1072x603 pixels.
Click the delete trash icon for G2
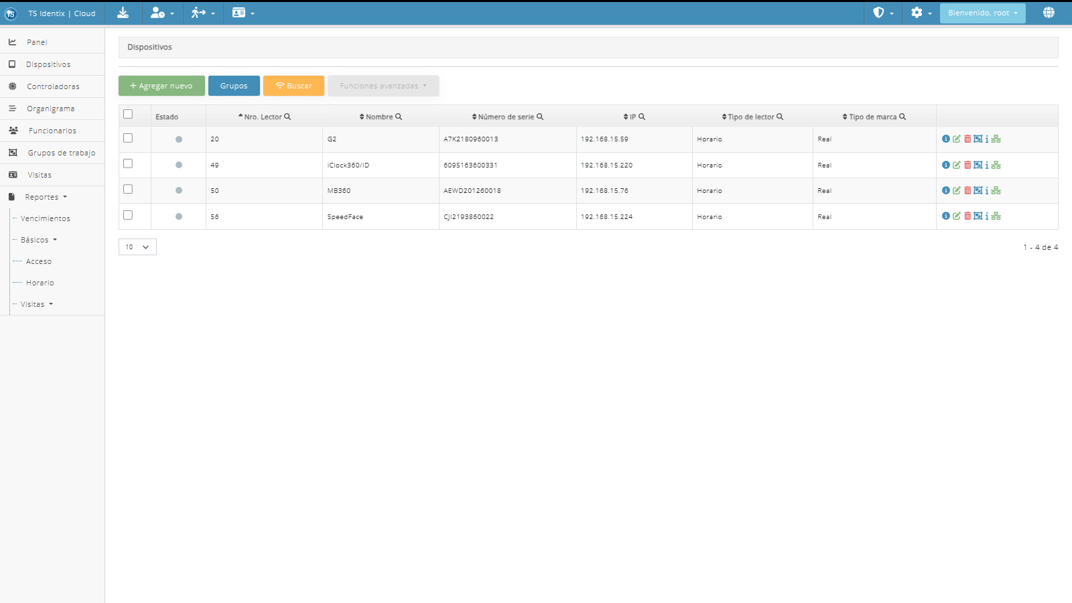(967, 139)
